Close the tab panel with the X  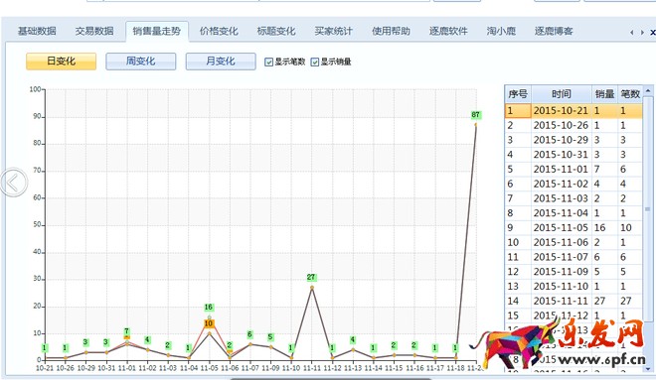point(652,32)
